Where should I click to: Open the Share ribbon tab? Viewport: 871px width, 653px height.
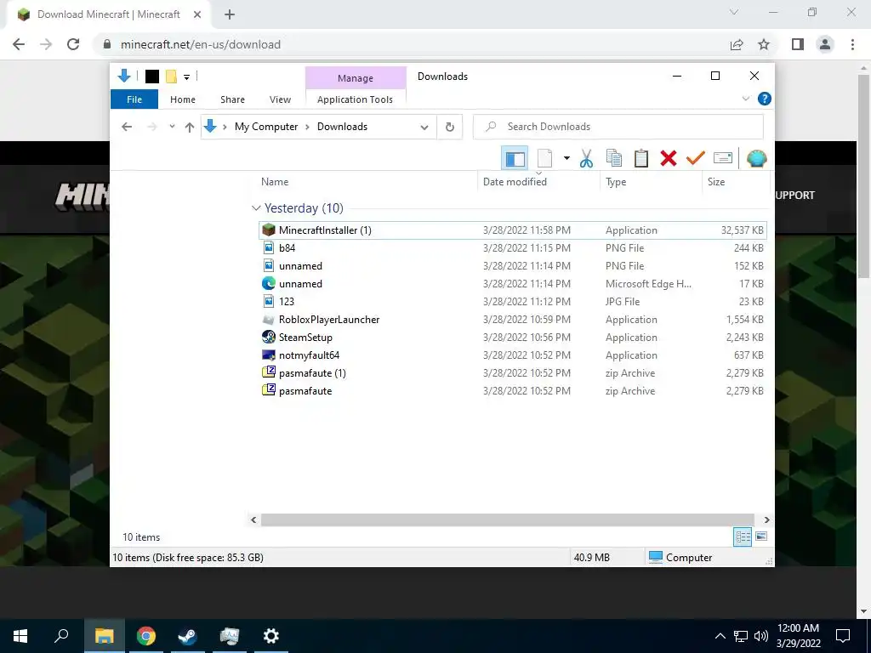(x=232, y=99)
